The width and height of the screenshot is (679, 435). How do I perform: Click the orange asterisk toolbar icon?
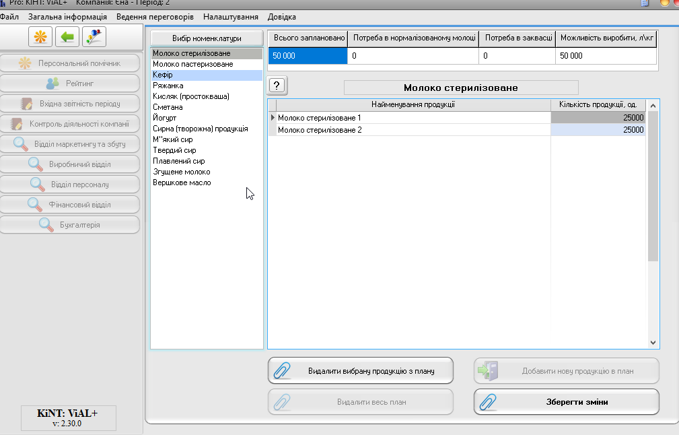click(40, 37)
